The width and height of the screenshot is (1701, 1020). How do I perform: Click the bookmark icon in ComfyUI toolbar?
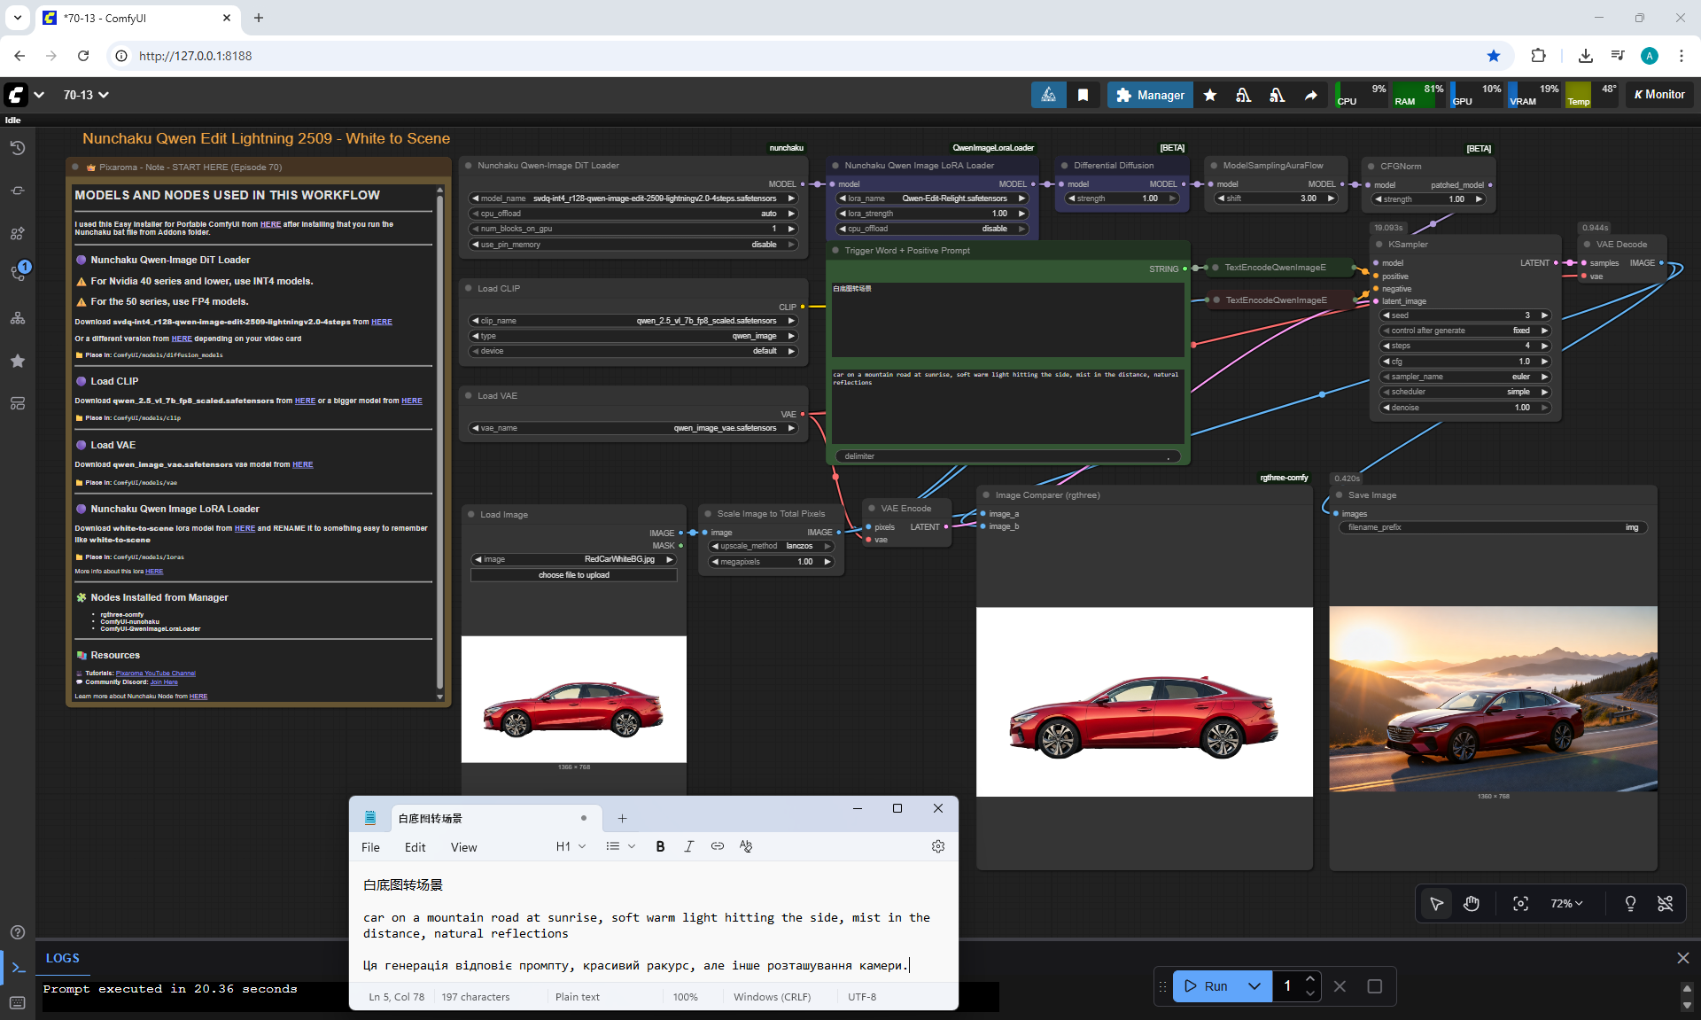1083,95
